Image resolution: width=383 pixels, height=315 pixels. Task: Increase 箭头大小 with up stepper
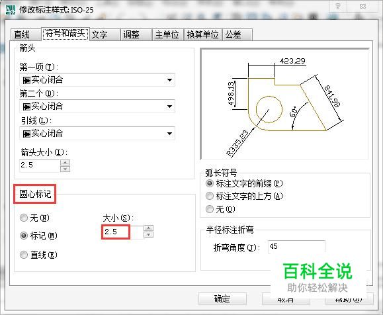coord(65,162)
